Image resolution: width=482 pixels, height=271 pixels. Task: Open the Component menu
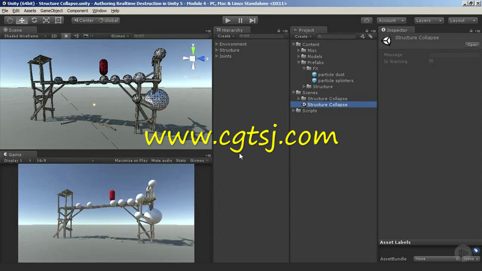click(77, 11)
